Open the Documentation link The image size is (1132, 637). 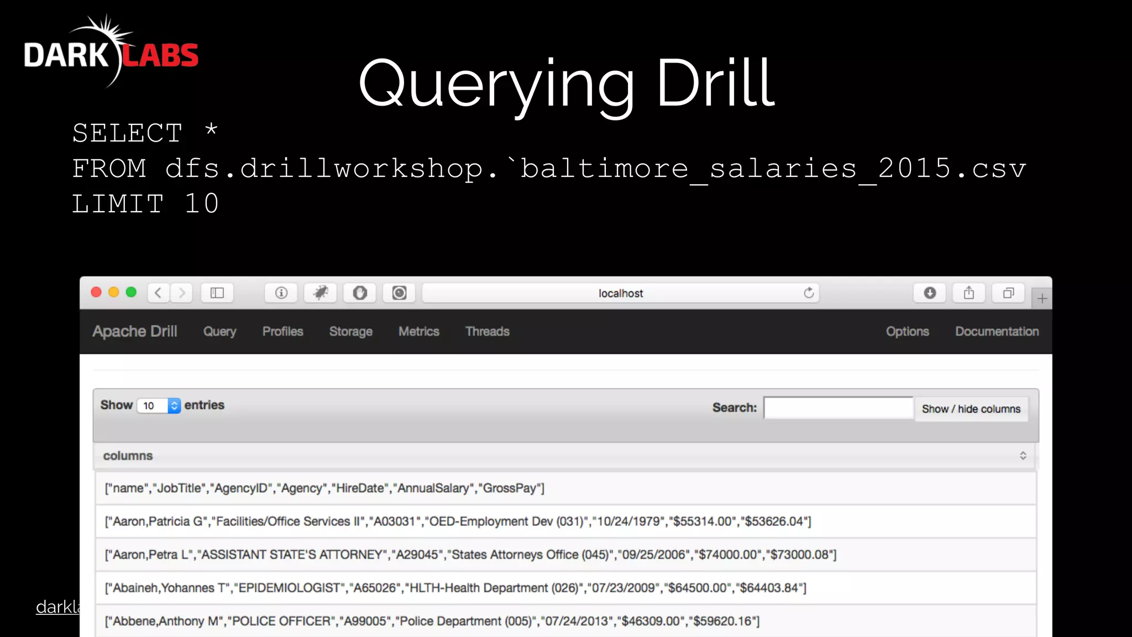pyautogui.click(x=997, y=331)
